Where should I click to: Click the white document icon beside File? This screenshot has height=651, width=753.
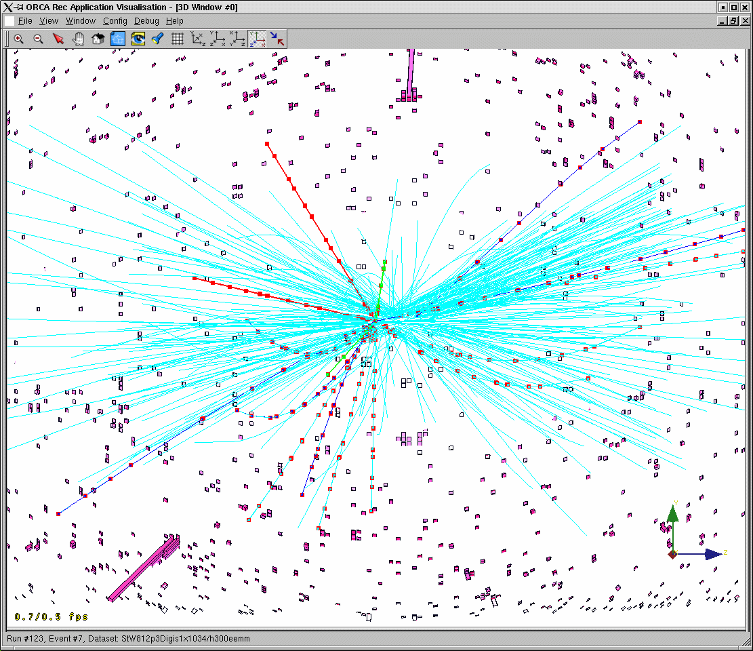(x=9, y=21)
